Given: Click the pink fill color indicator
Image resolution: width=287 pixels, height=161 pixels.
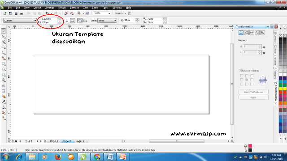Looking at the screenshot, I should tap(250, 146).
